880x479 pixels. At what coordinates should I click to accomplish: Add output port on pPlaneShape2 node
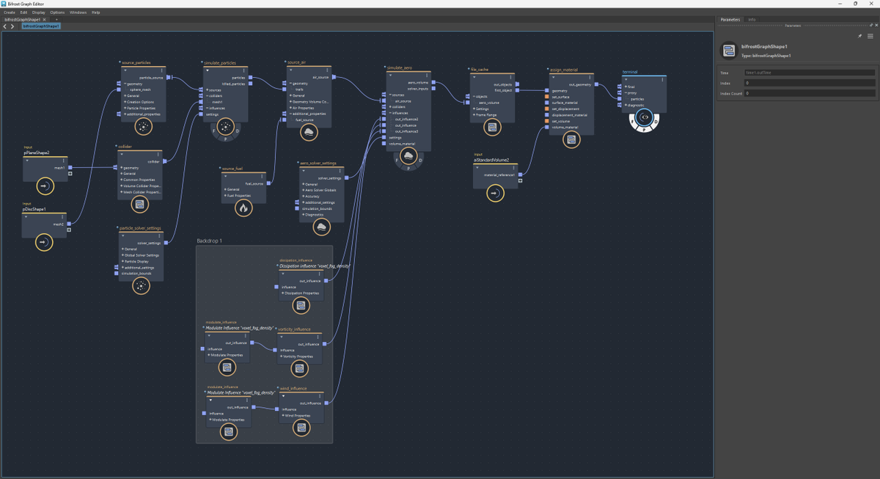(x=69, y=175)
